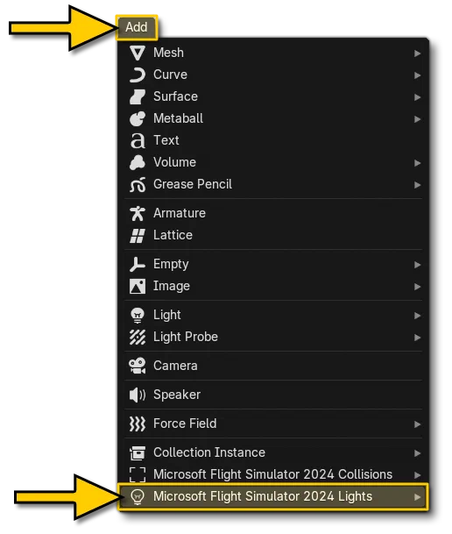Click the MSFS 2024 Lights bulb icon

click(138, 497)
